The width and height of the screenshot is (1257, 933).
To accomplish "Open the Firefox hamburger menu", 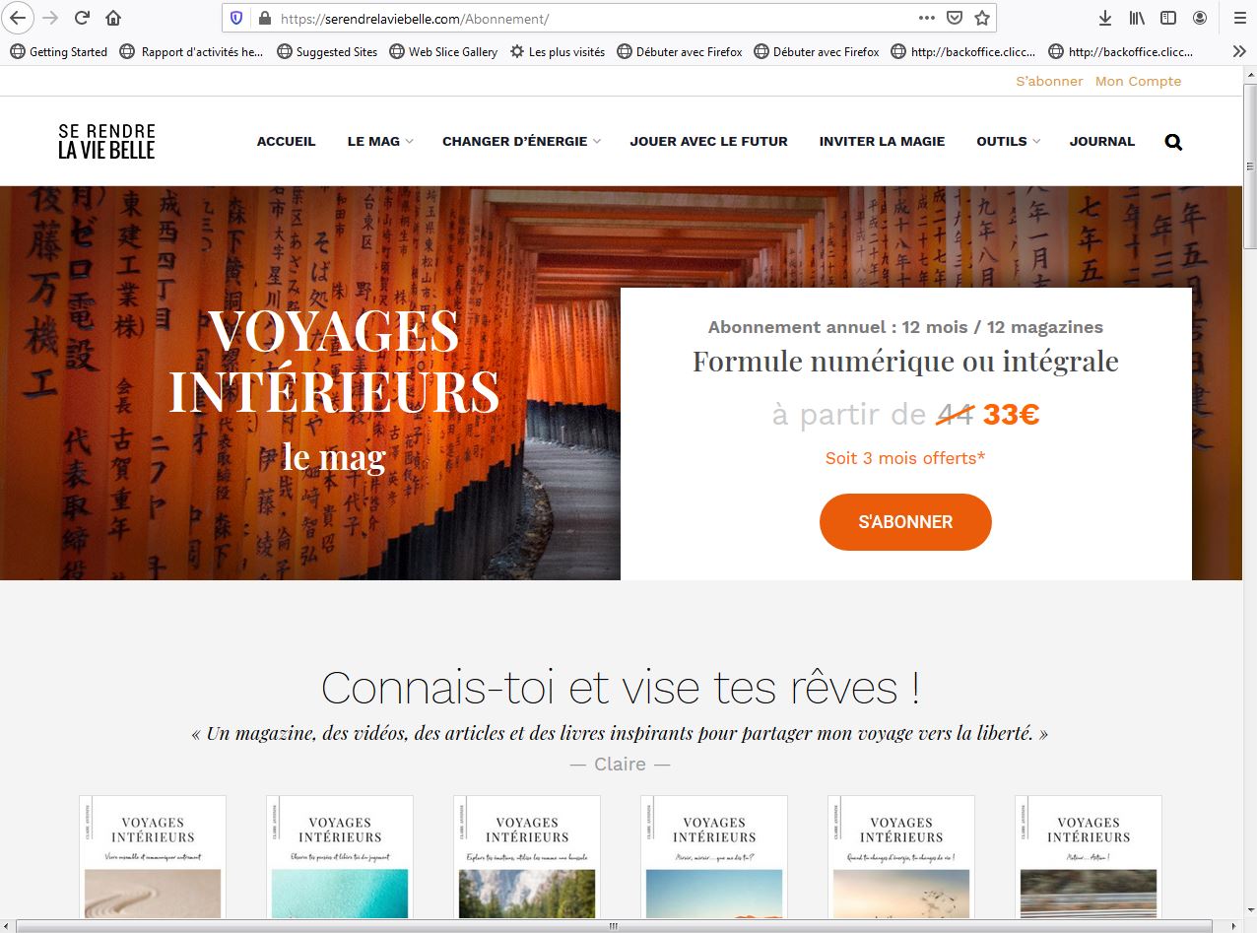I will point(1239,18).
